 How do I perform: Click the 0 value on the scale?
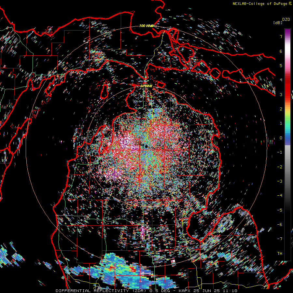[x=281, y=138]
